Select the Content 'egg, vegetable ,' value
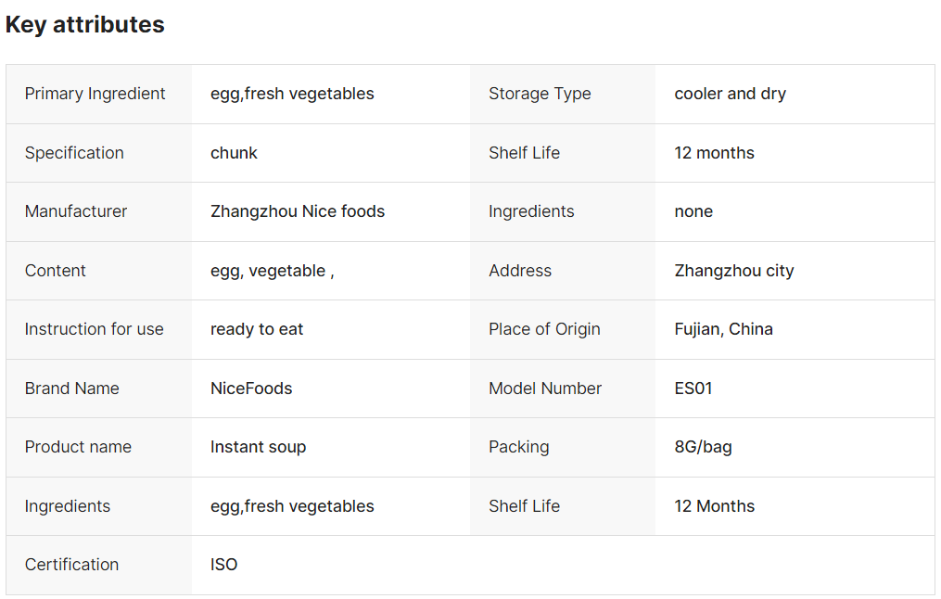Screen dimensions: 941x599 click(272, 271)
